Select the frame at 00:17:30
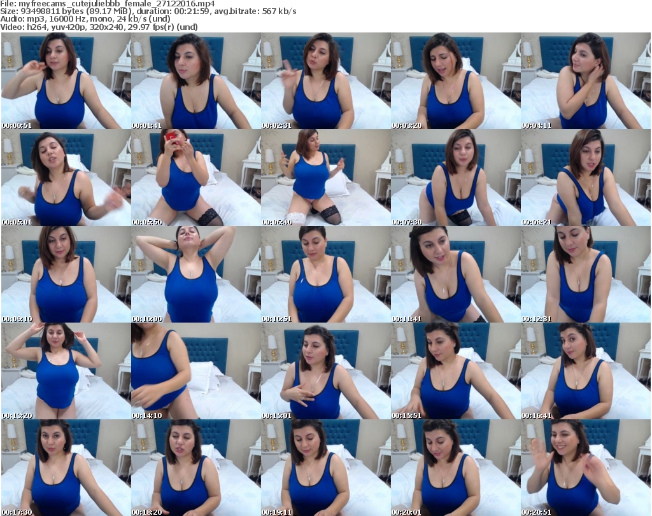Image resolution: width=652 pixels, height=516 pixels. tap(66, 467)
